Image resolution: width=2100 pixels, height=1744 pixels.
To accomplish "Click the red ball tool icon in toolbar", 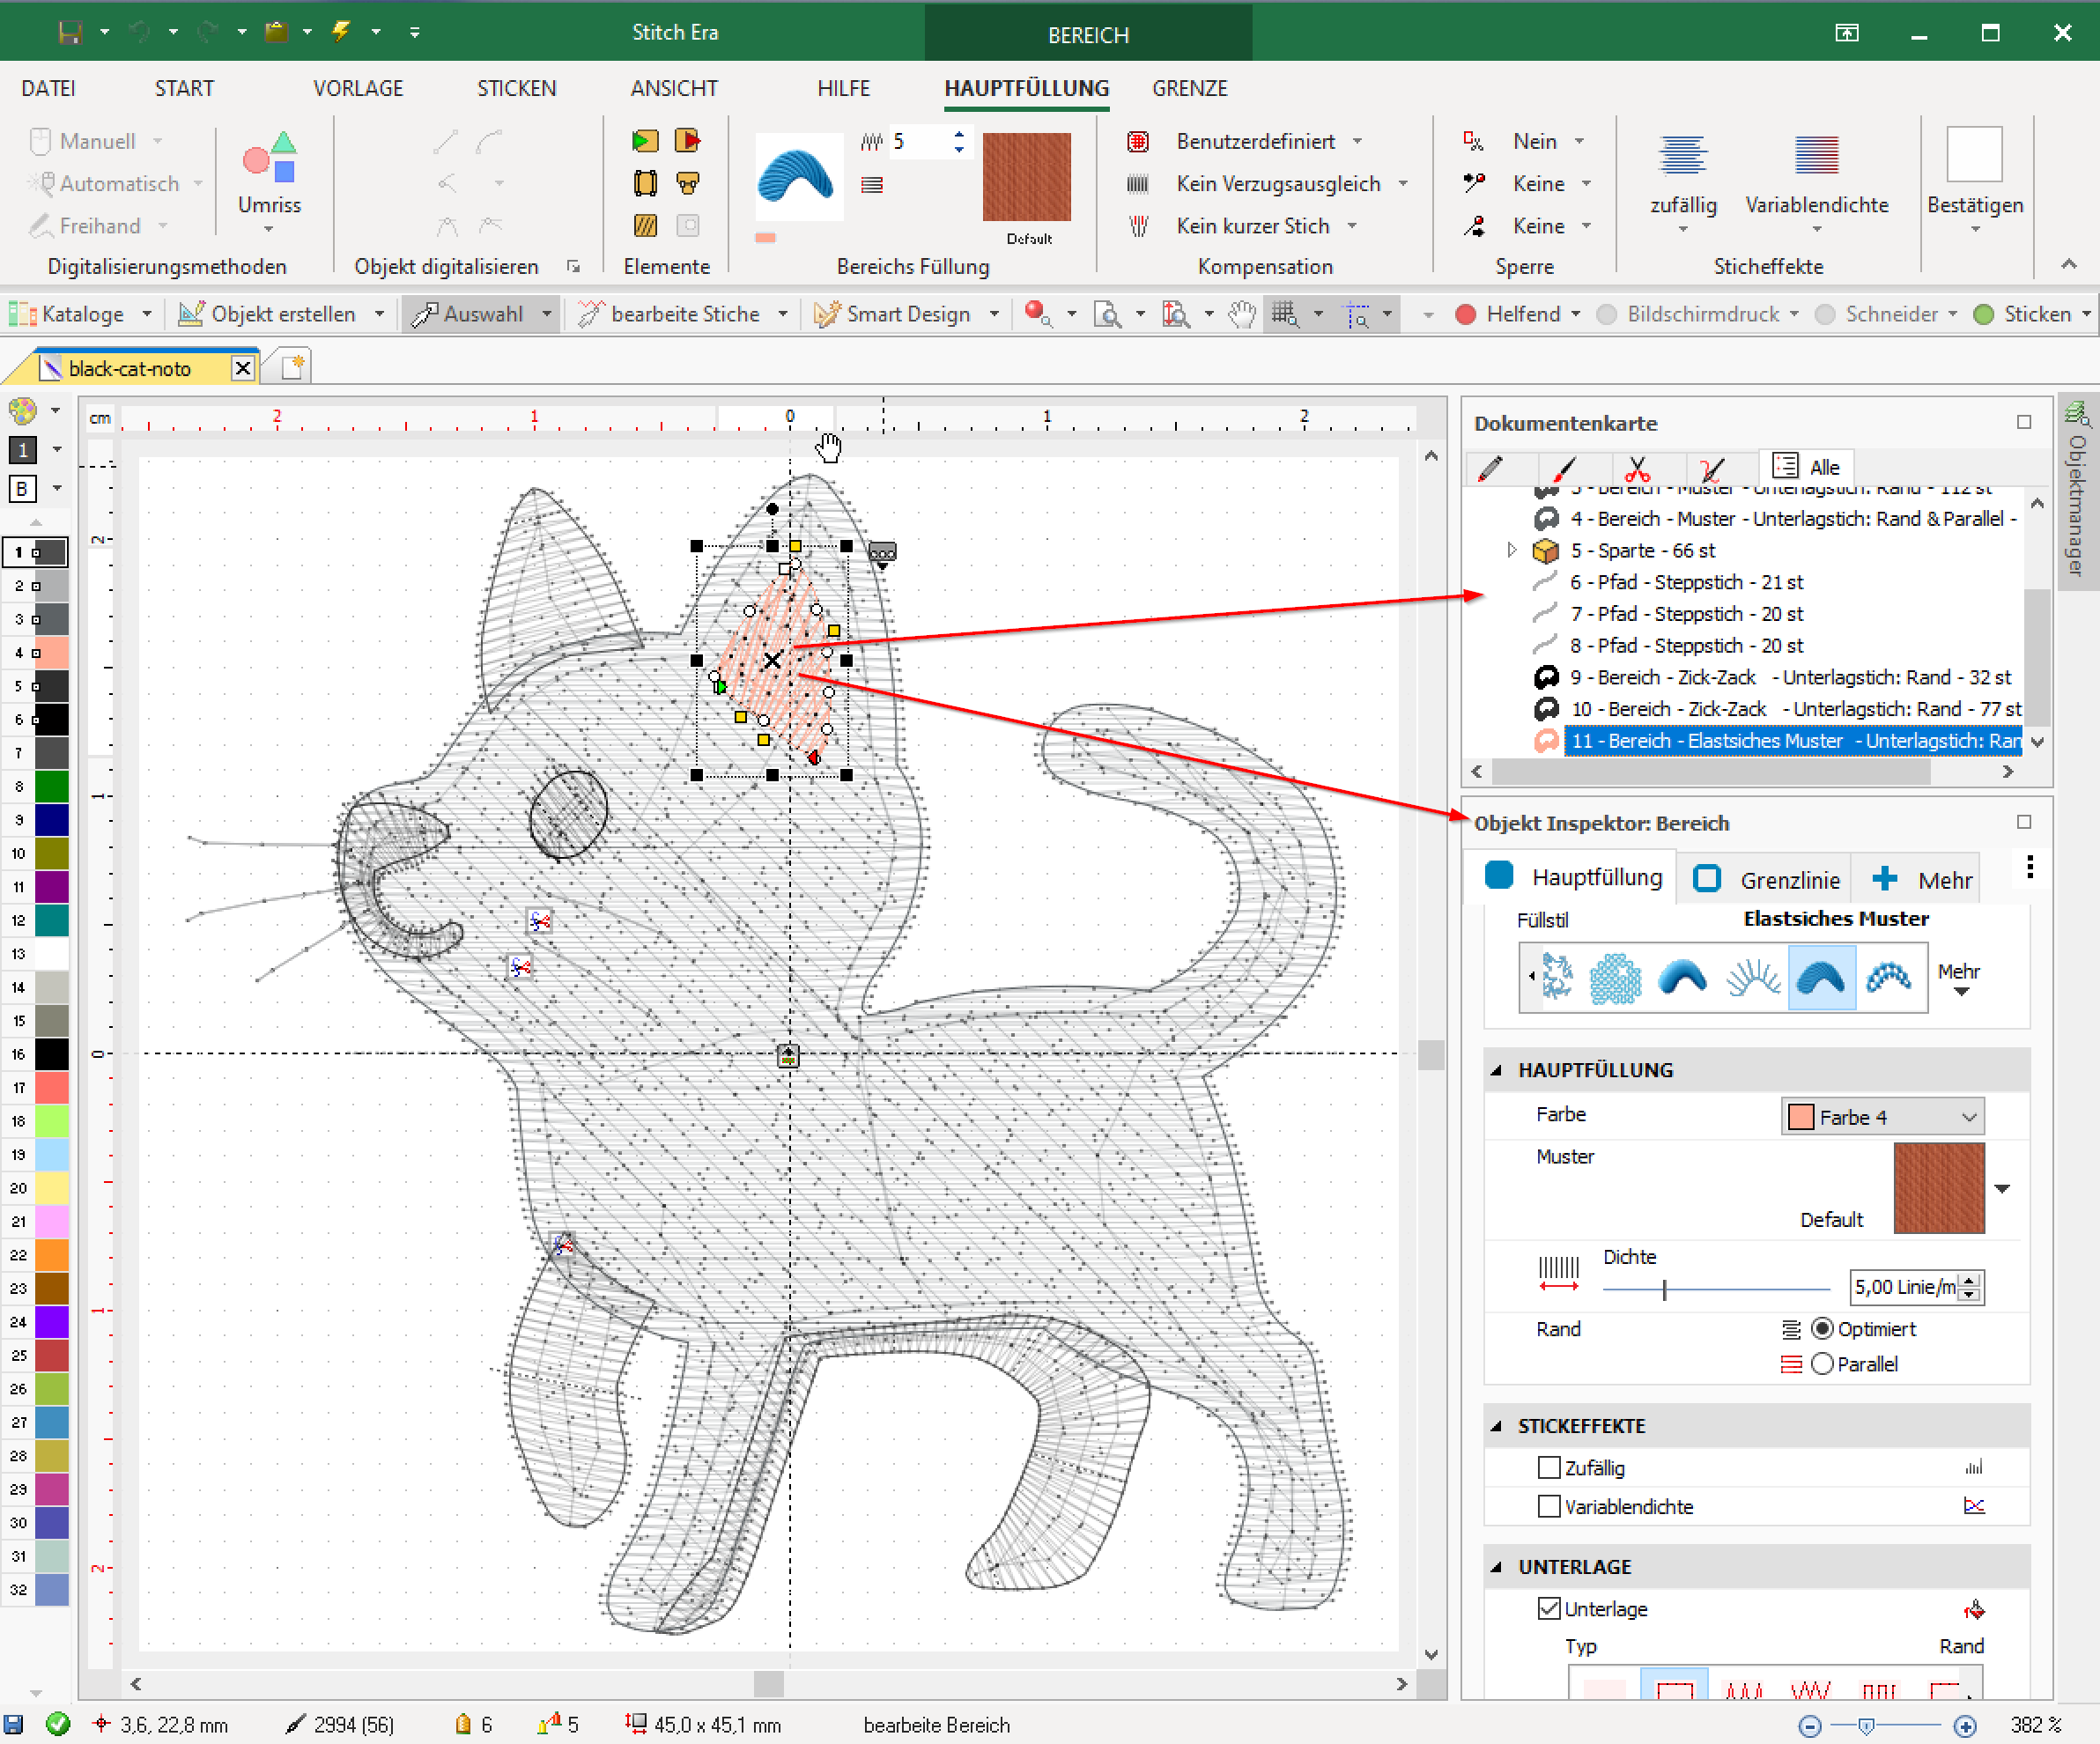I will (1037, 314).
